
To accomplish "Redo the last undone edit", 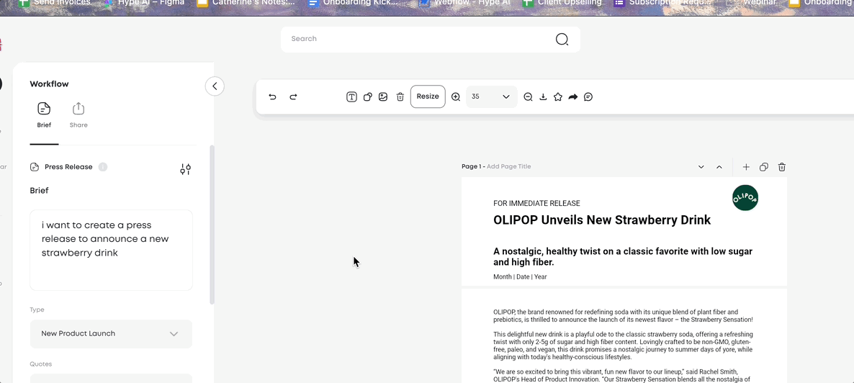I will (x=293, y=97).
